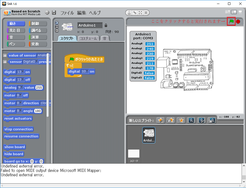The height and width of the screenshot is (188, 246).
Task: Click the hide board block
Action: [14, 154]
